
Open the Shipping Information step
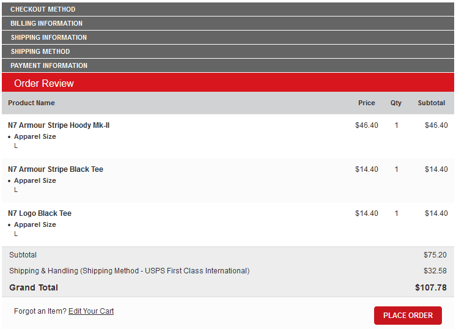[x=49, y=37]
